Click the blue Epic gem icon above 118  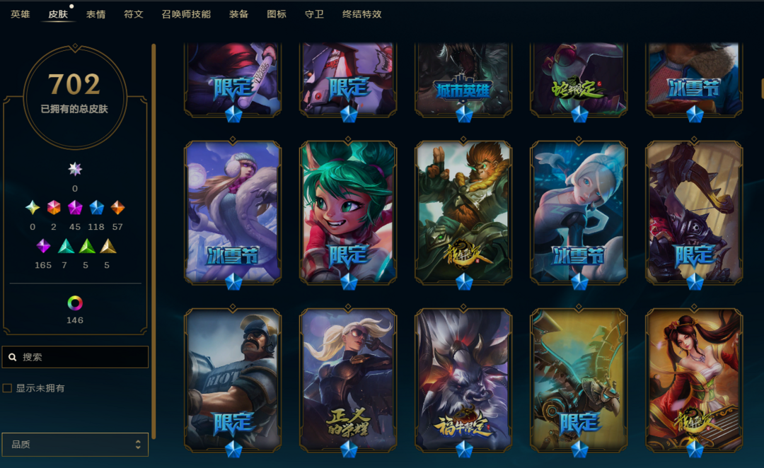96,208
